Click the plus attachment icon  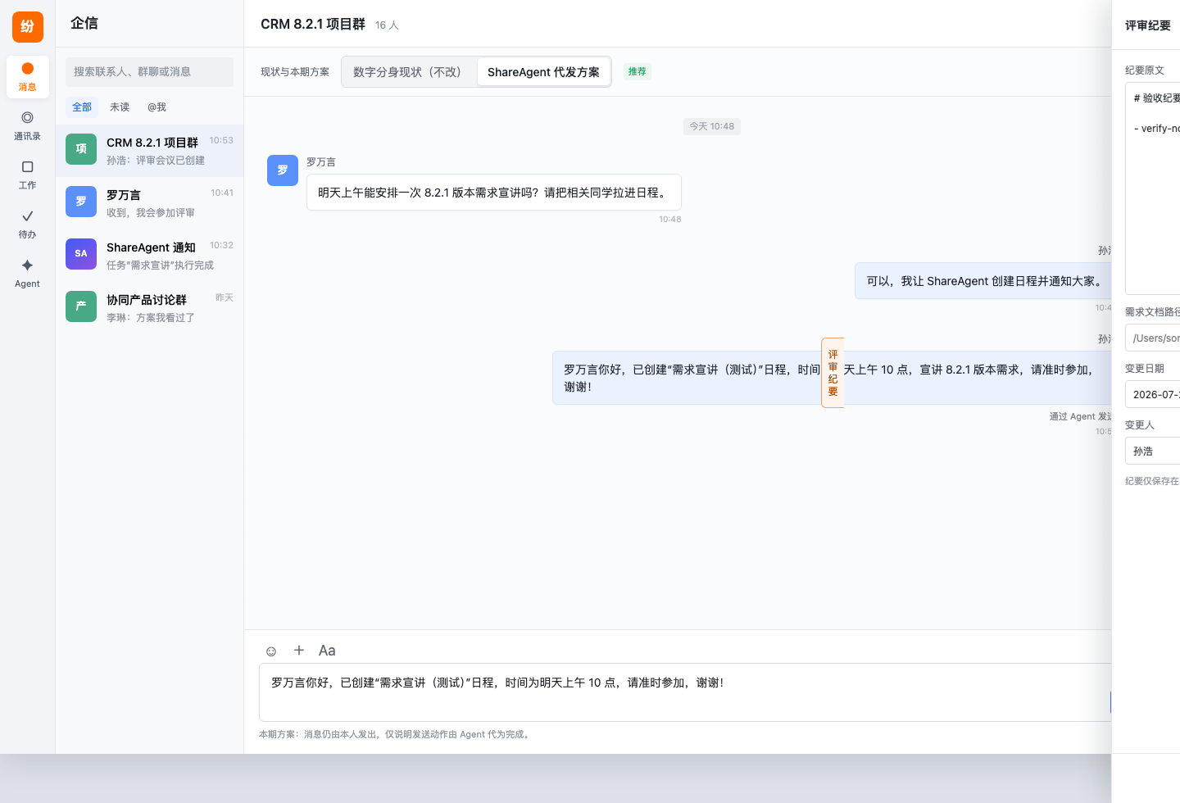pos(299,650)
